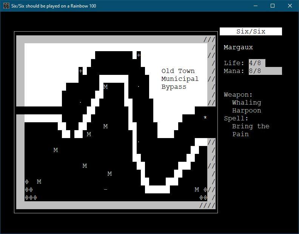The height and width of the screenshot is (234, 299).
Task: Pick the row of three diamonds at bottom-left
Action: (x=31, y=198)
